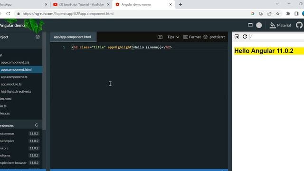
Task: Expand the Tips dropdown
Action: click(173, 37)
